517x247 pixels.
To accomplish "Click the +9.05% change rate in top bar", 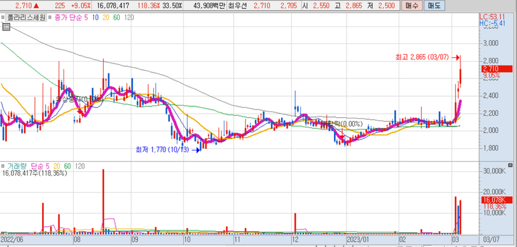I will [x=81, y=6].
